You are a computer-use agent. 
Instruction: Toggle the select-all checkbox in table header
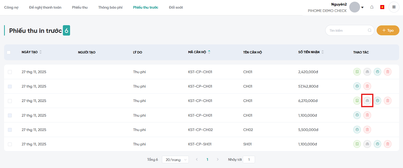(9, 52)
